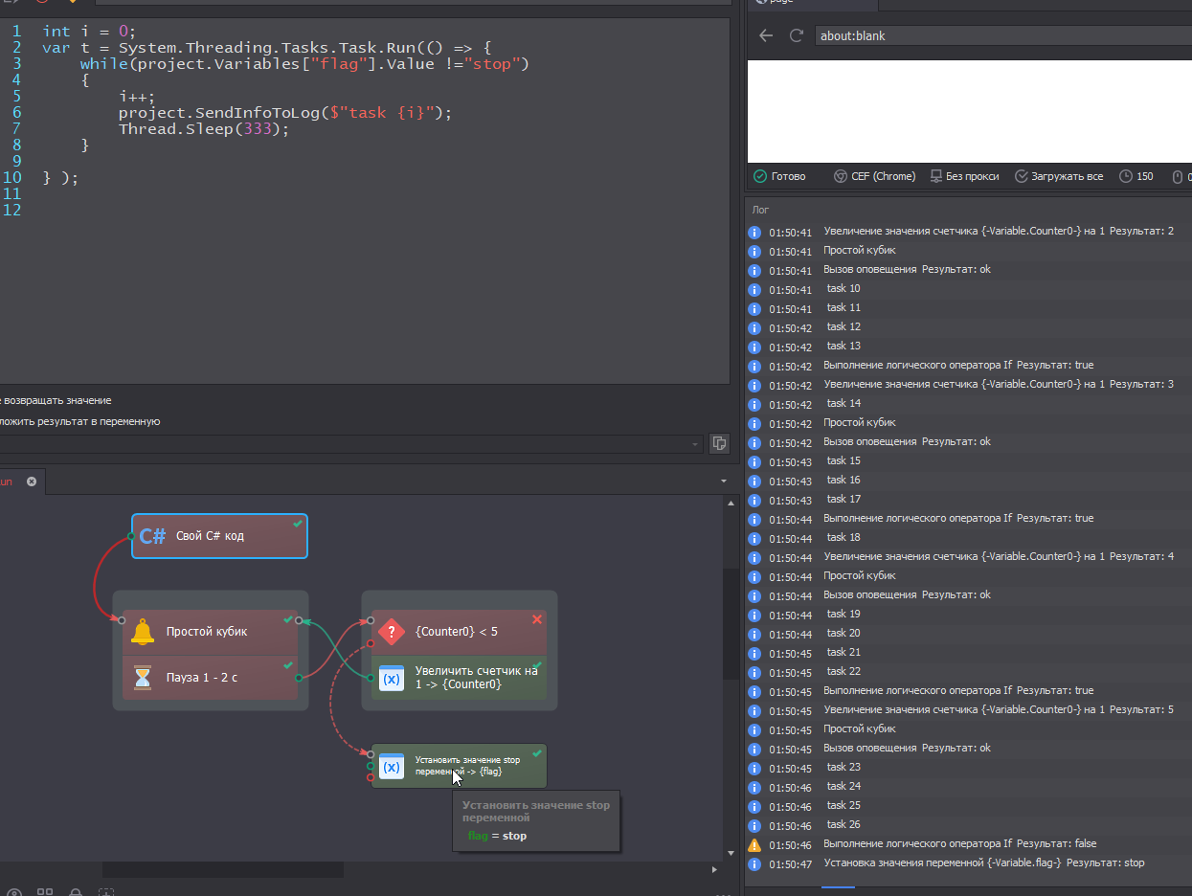Toggle the Без прокси proxy setting
This screenshot has height=896, width=1192.
tap(964, 176)
